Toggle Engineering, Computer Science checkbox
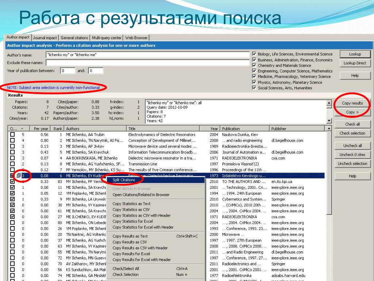 [254, 71]
